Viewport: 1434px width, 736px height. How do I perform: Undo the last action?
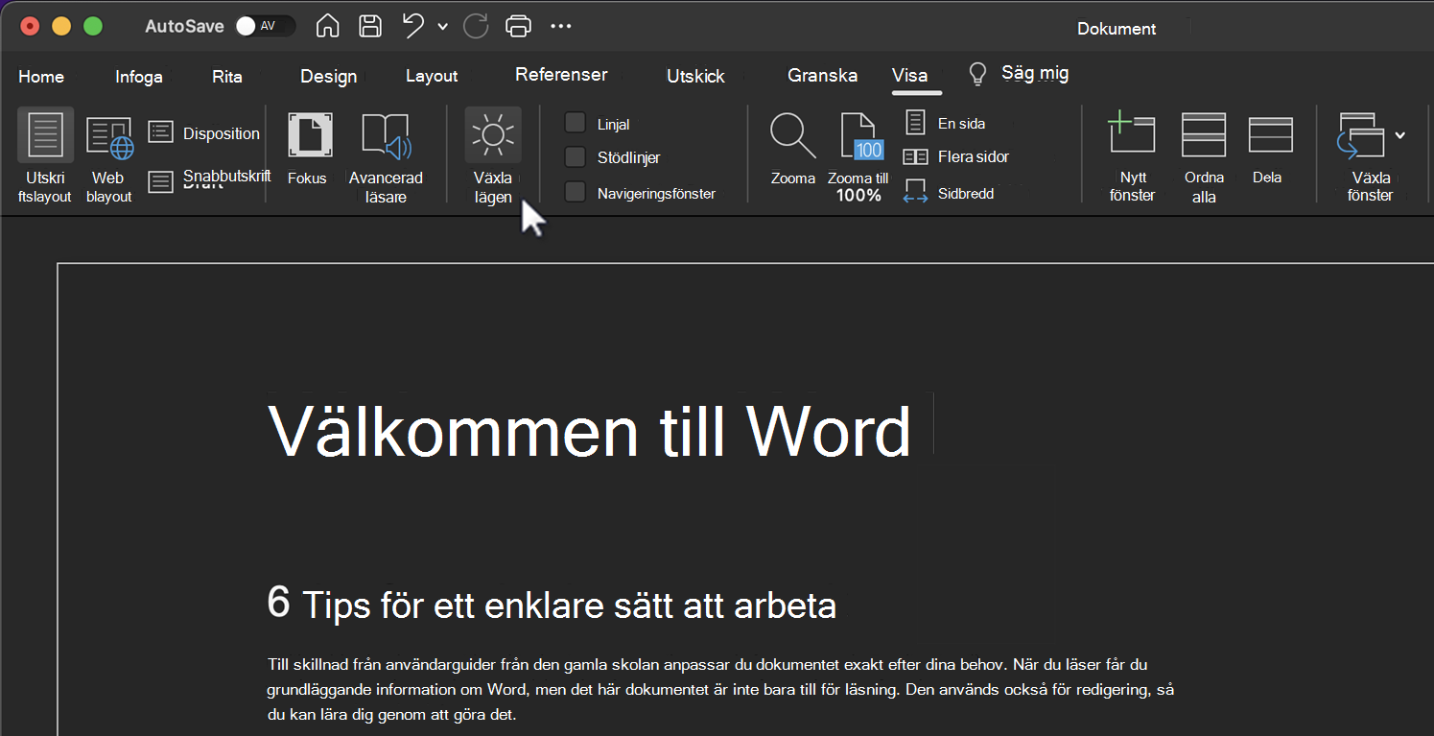(x=413, y=27)
